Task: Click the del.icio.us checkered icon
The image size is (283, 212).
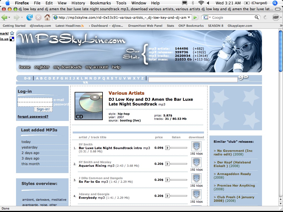Action: coord(12,39)
